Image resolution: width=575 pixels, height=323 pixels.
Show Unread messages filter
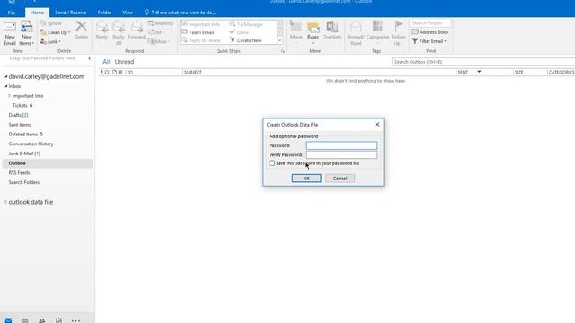(x=124, y=62)
